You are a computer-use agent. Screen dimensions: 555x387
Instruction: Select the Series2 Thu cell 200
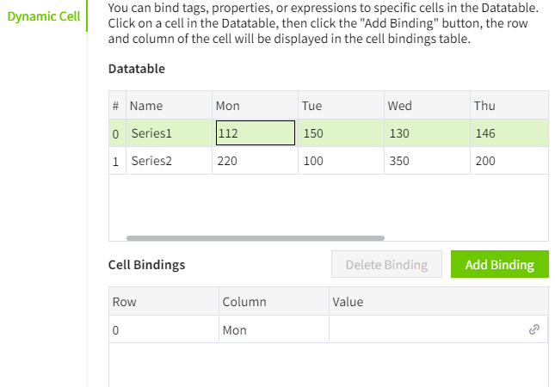click(x=508, y=161)
